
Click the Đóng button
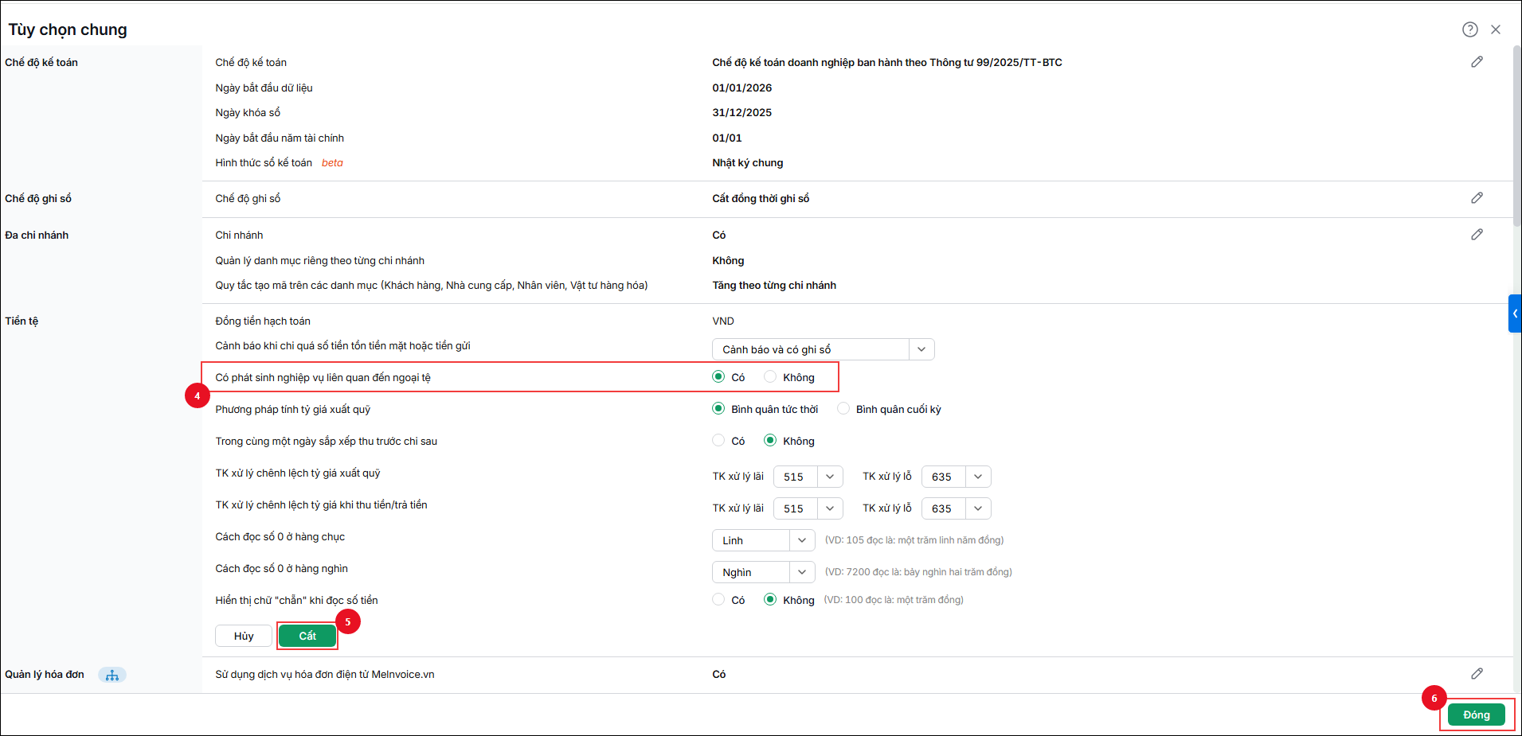tap(1476, 715)
